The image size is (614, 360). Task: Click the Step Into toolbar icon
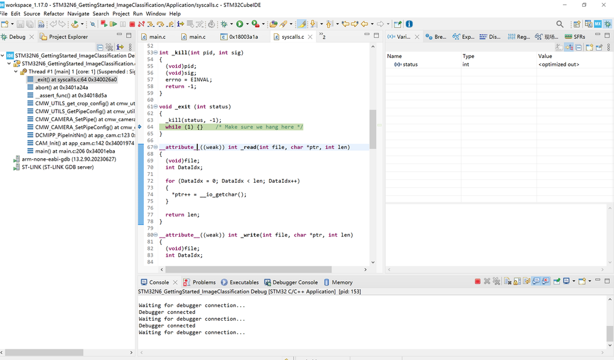(x=149, y=24)
